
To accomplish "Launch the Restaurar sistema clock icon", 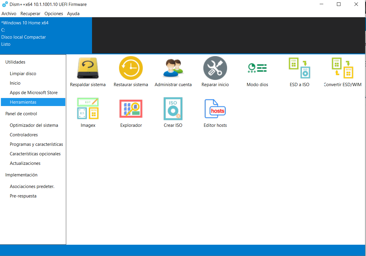I will (131, 68).
